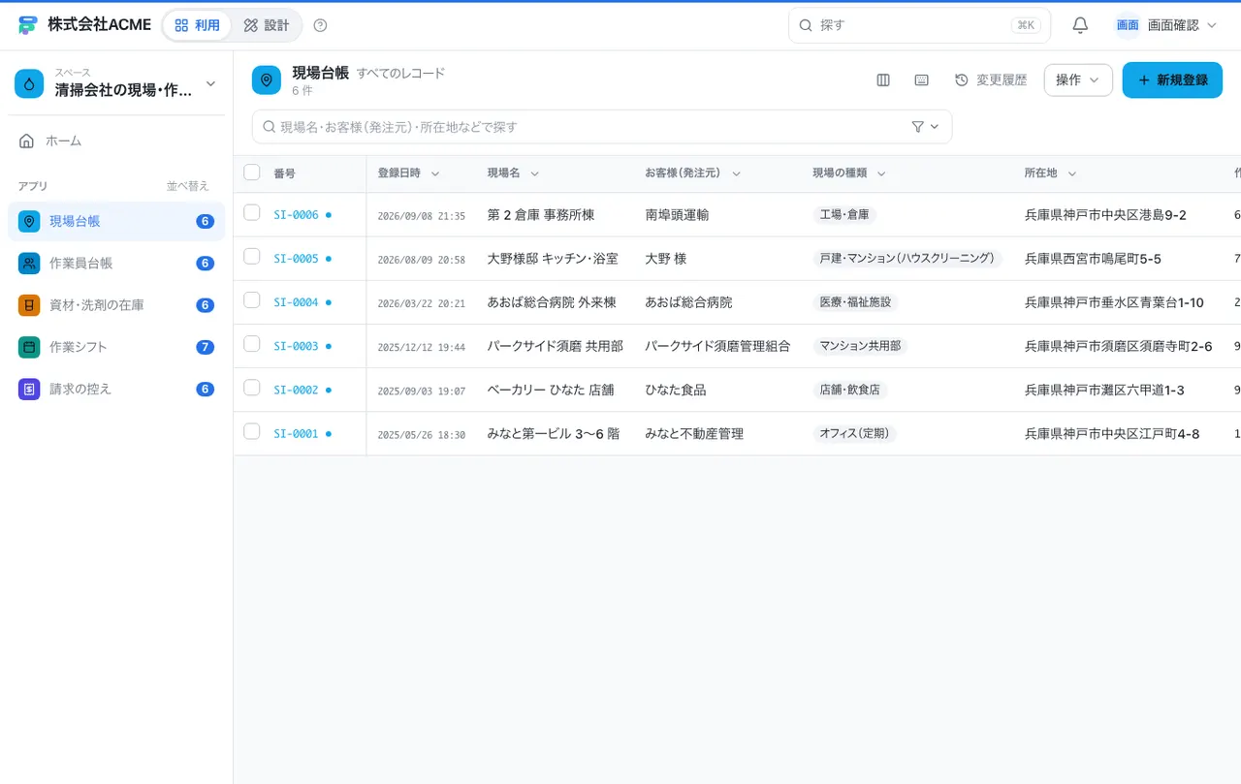Image resolution: width=1241 pixels, height=784 pixels.
Task: Check the SI-0001 row checkbox
Action: 252,431
